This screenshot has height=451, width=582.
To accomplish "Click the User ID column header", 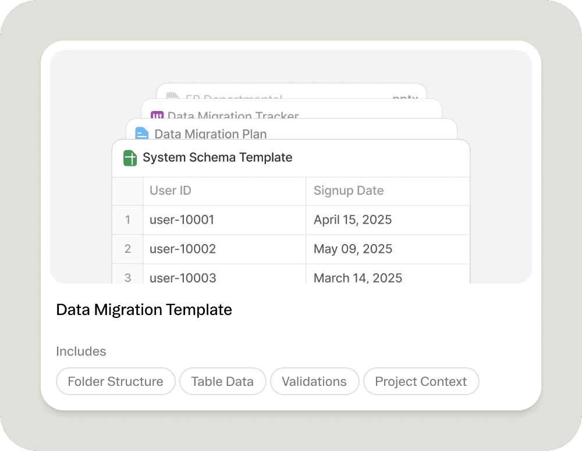I will click(171, 191).
